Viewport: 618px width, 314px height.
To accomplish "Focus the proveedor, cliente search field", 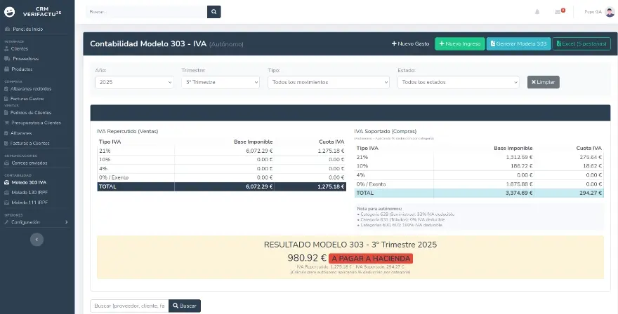I will point(129,306).
